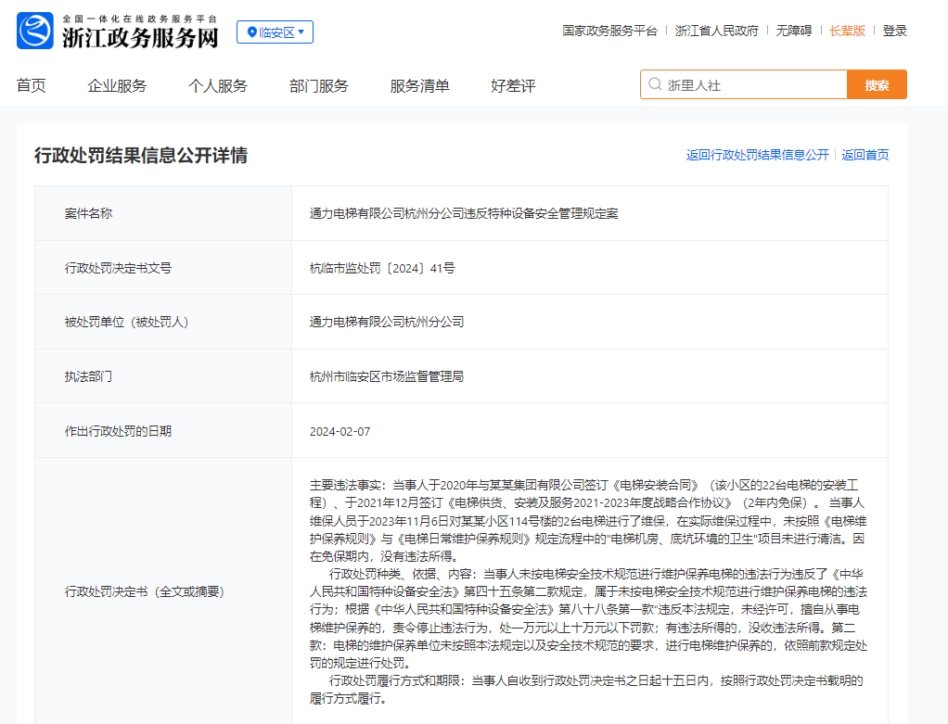Open 国家政务服务平台 link

(609, 31)
